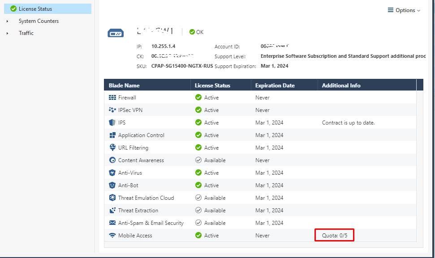Click the IPSec VPN blade icon
435x258 pixels.
pos(112,110)
